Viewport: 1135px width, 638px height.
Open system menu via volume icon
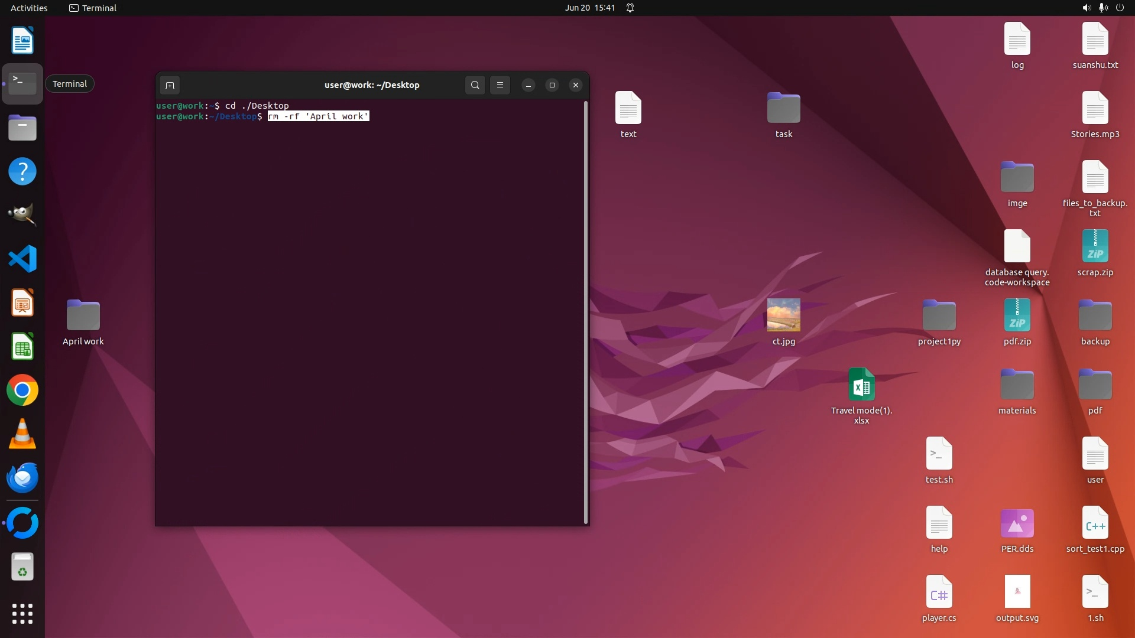pyautogui.click(x=1087, y=8)
